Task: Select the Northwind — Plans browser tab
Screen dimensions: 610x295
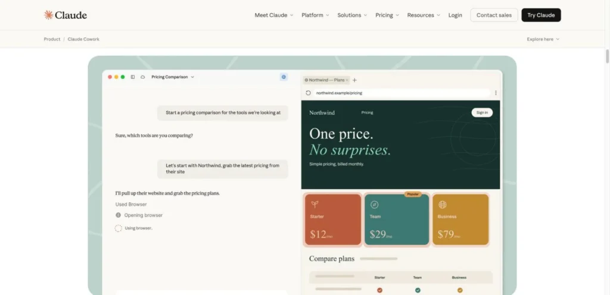Action: (x=326, y=80)
